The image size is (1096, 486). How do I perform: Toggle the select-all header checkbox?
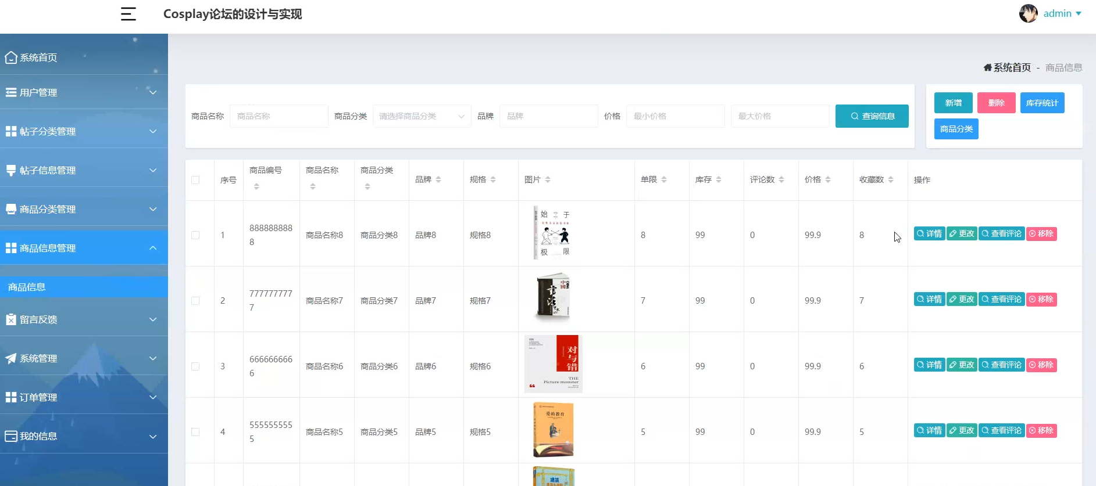tap(195, 180)
